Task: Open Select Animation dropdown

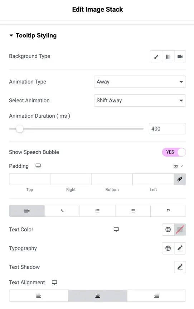Action: [140, 100]
